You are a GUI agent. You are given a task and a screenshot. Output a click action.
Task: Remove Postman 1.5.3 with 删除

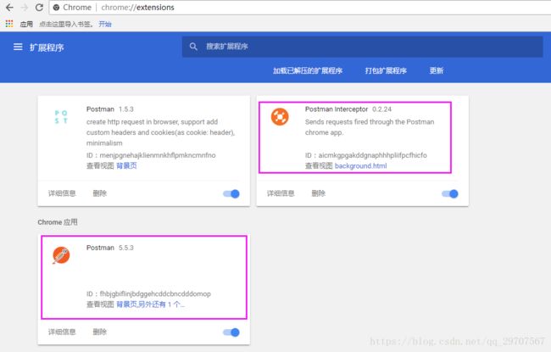point(100,193)
